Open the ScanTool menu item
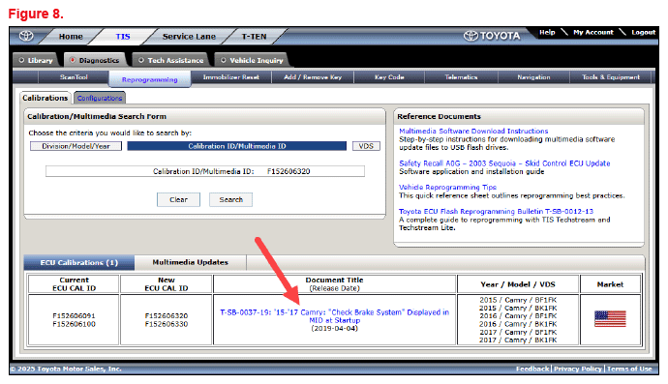 pos(74,77)
